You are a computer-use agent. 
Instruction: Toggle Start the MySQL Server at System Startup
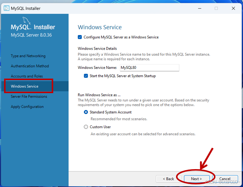tap(86, 76)
